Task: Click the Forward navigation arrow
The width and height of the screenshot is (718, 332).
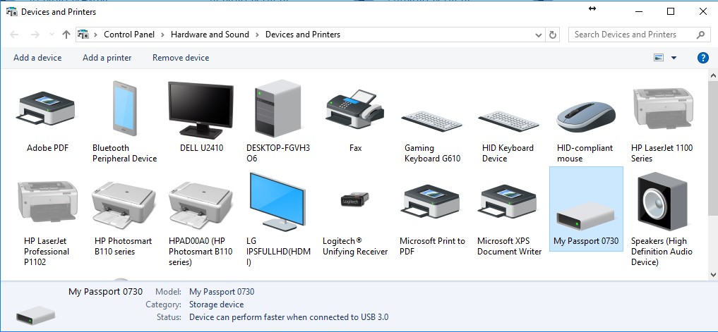Action: tap(35, 35)
